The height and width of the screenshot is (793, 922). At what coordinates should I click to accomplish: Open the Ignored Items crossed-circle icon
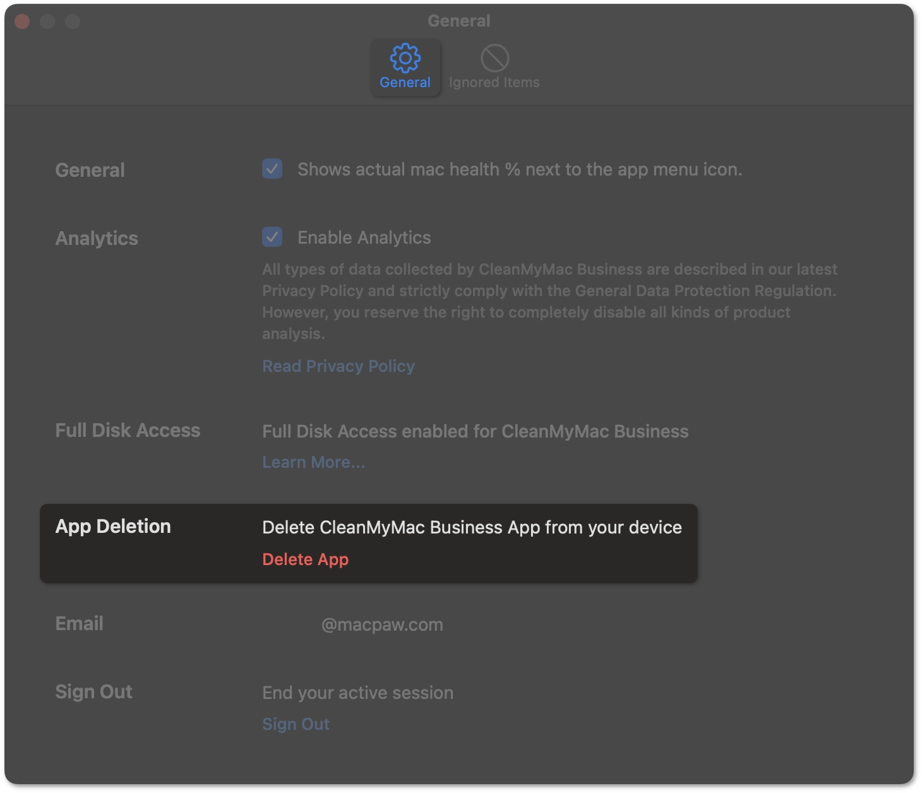(x=494, y=58)
